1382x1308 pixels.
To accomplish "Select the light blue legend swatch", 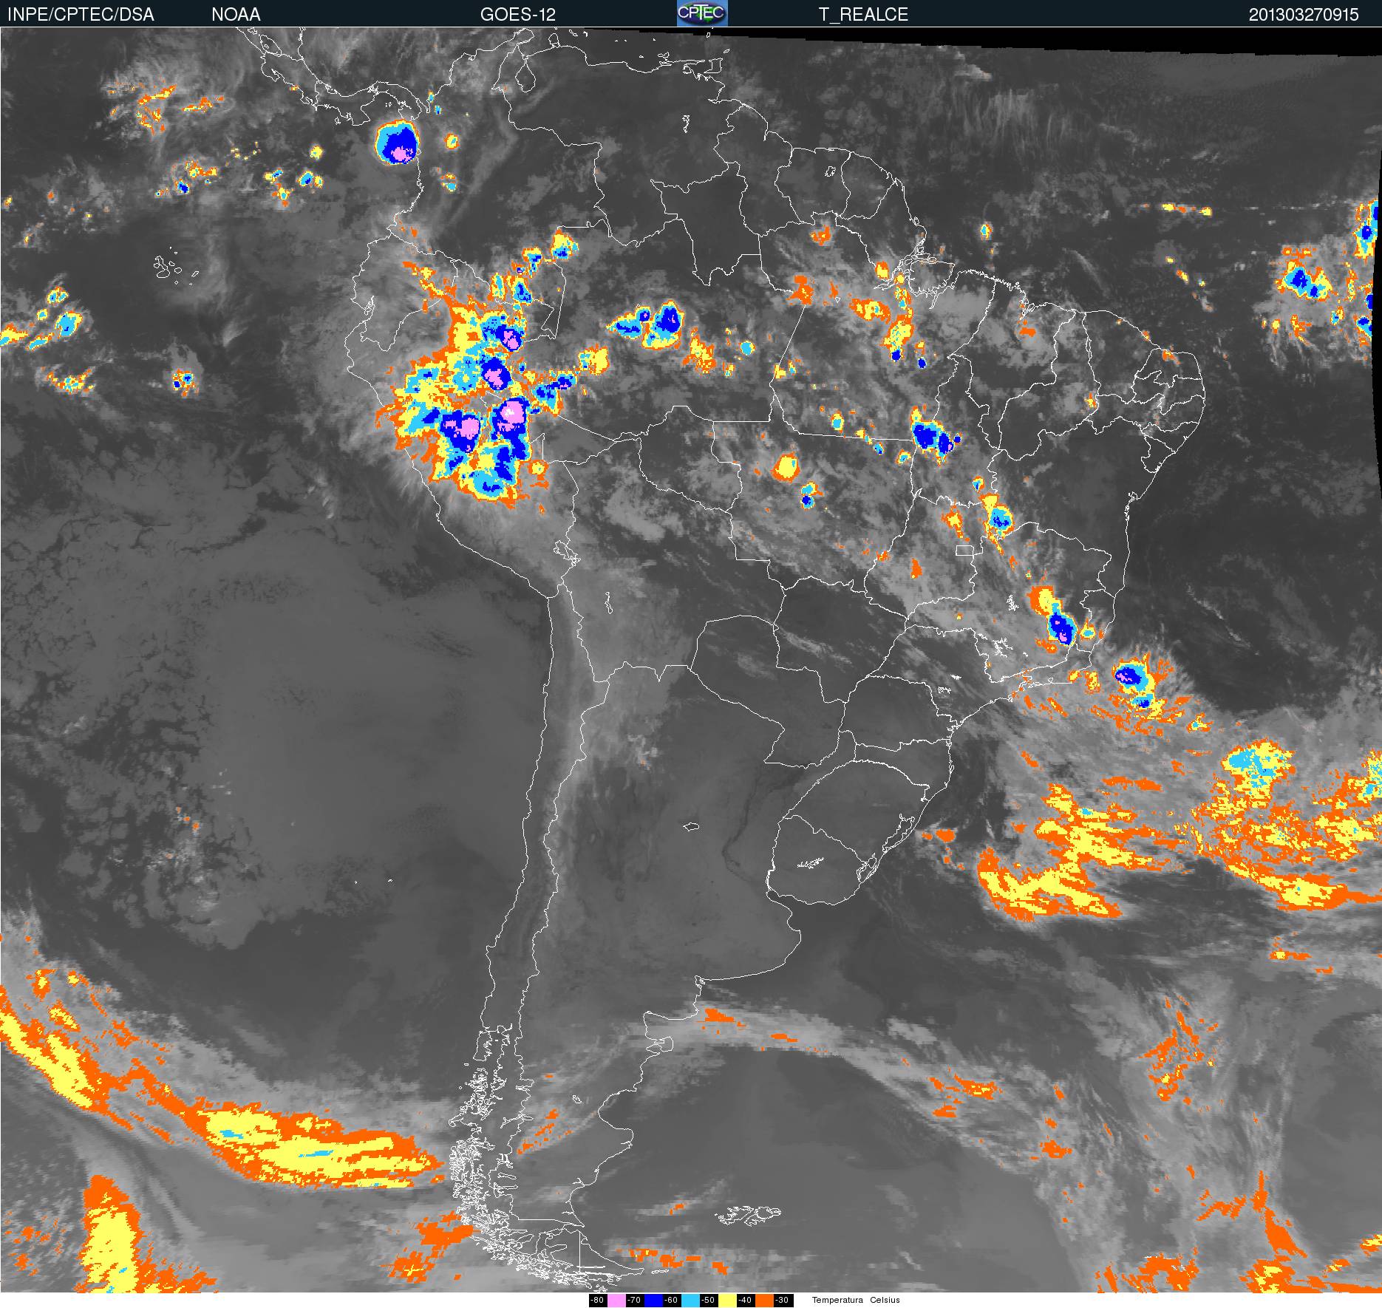I will tap(690, 1301).
